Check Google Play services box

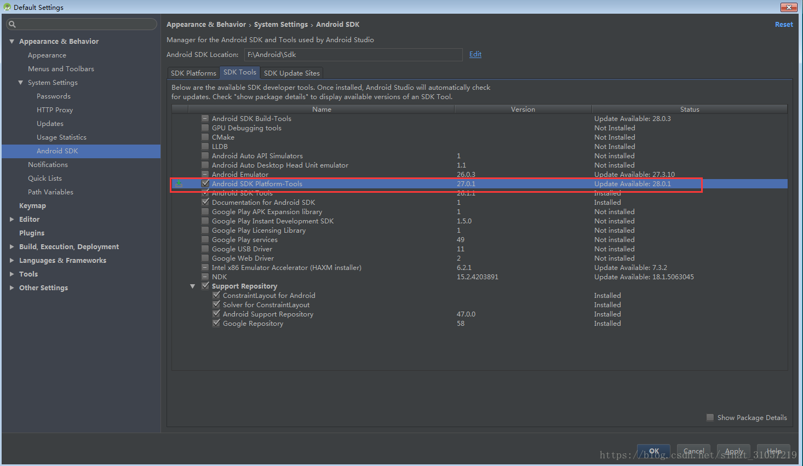coord(205,239)
